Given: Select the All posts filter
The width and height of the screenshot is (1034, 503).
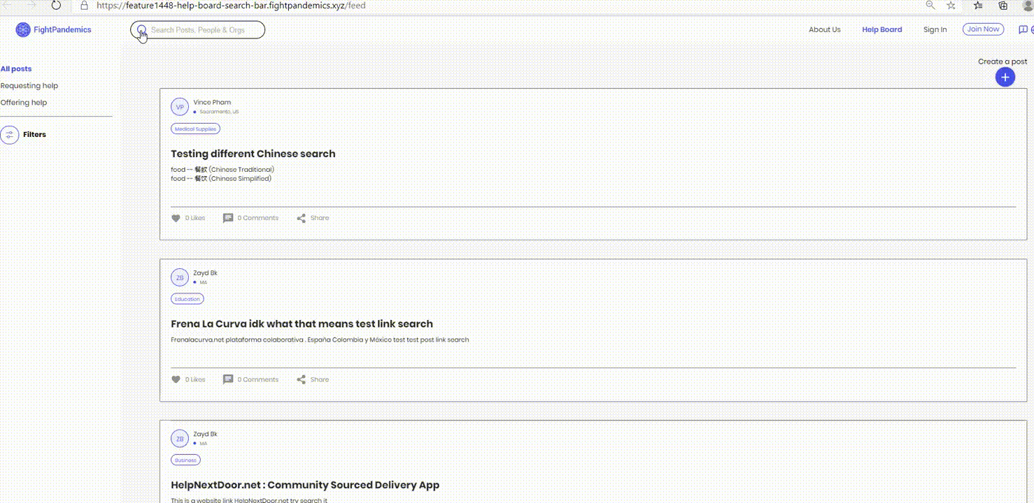Looking at the screenshot, I should 16,68.
